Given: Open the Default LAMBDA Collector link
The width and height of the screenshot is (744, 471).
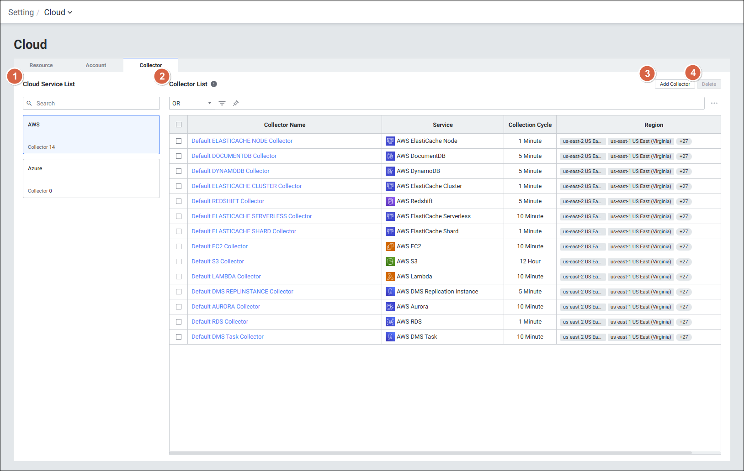Looking at the screenshot, I should [226, 277].
